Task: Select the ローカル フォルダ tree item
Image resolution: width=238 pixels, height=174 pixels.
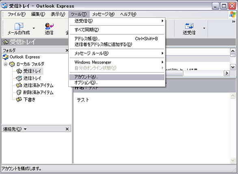Action: click(30, 64)
